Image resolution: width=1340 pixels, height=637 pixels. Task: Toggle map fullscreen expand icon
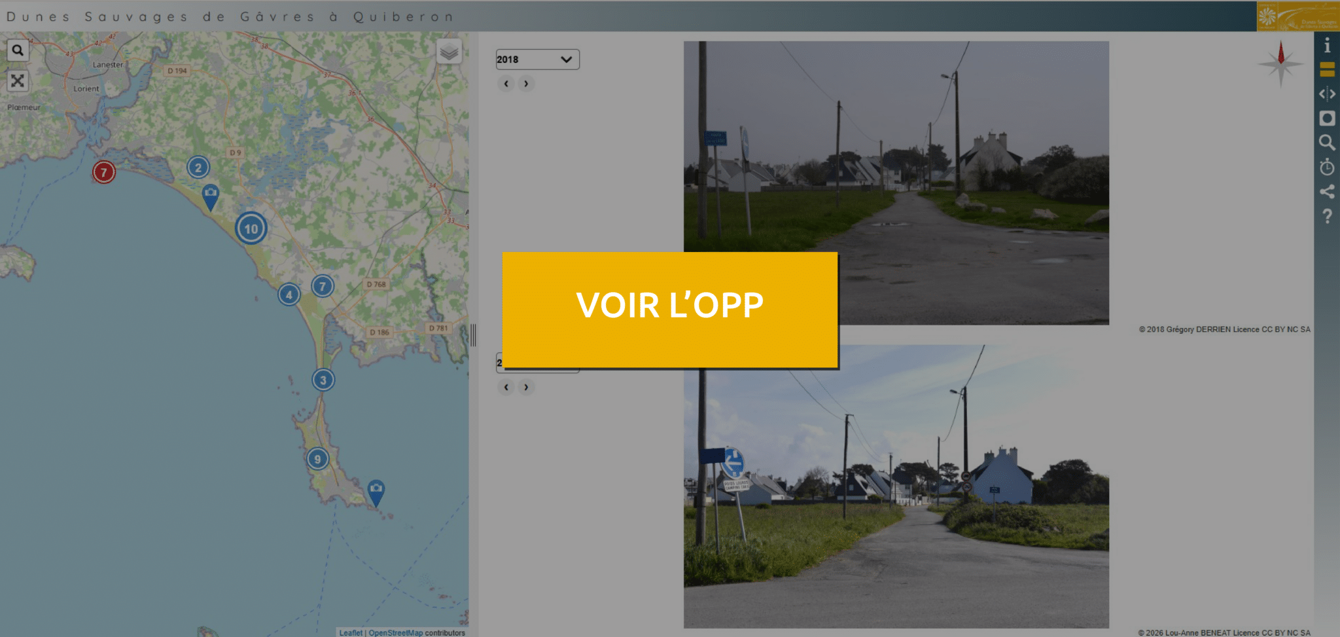coord(18,81)
